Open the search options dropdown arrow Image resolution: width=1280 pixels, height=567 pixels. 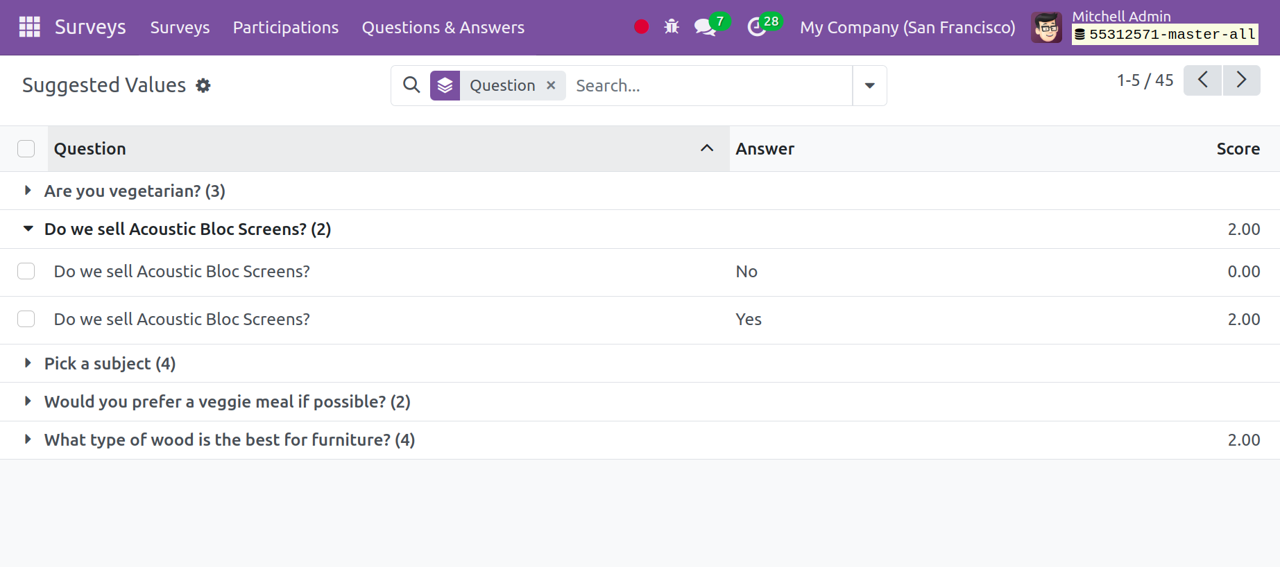[x=869, y=86]
